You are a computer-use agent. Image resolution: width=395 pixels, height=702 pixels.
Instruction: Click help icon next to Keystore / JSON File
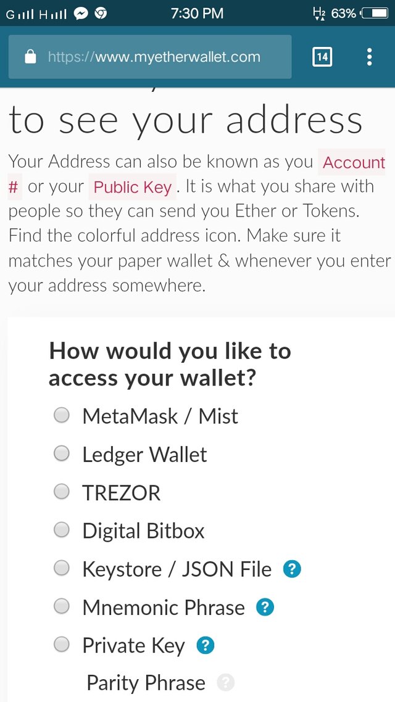pyautogui.click(x=292, y=569)
